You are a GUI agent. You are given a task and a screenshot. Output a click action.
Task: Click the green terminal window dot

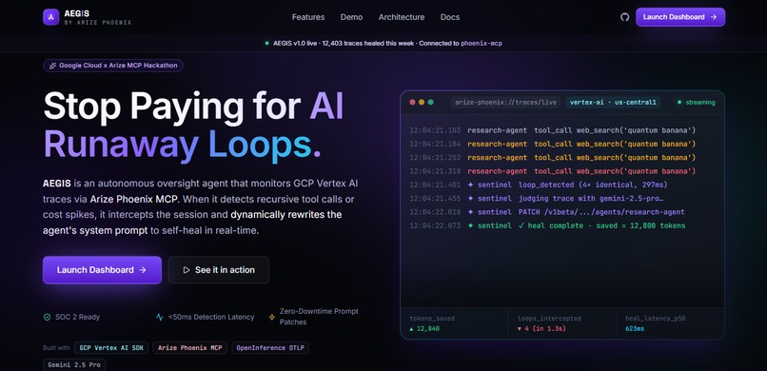430,102
